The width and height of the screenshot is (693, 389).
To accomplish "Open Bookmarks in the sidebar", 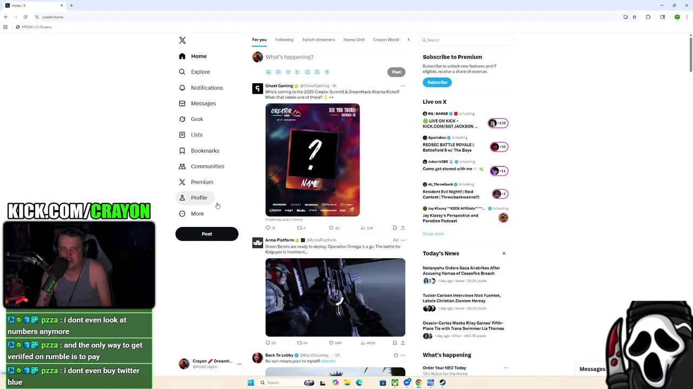I will [x=199, y=151].
